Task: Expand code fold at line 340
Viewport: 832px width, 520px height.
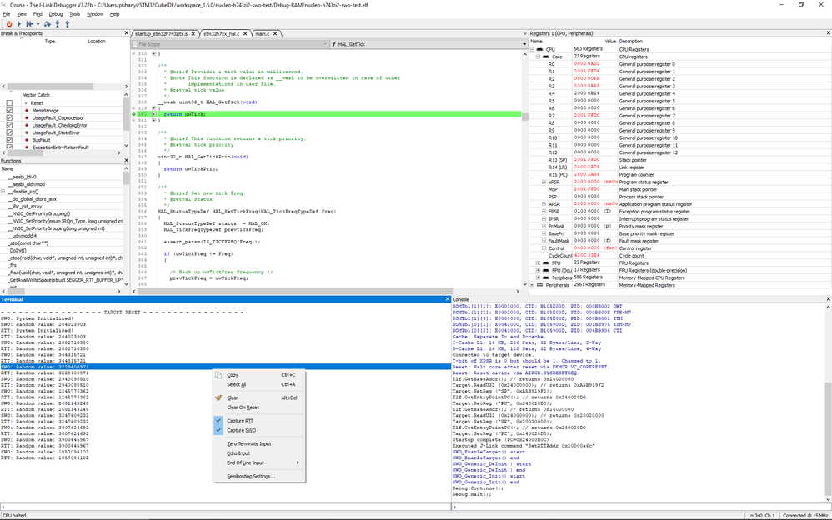Action: pyautogui.click(x=154, y=114)
